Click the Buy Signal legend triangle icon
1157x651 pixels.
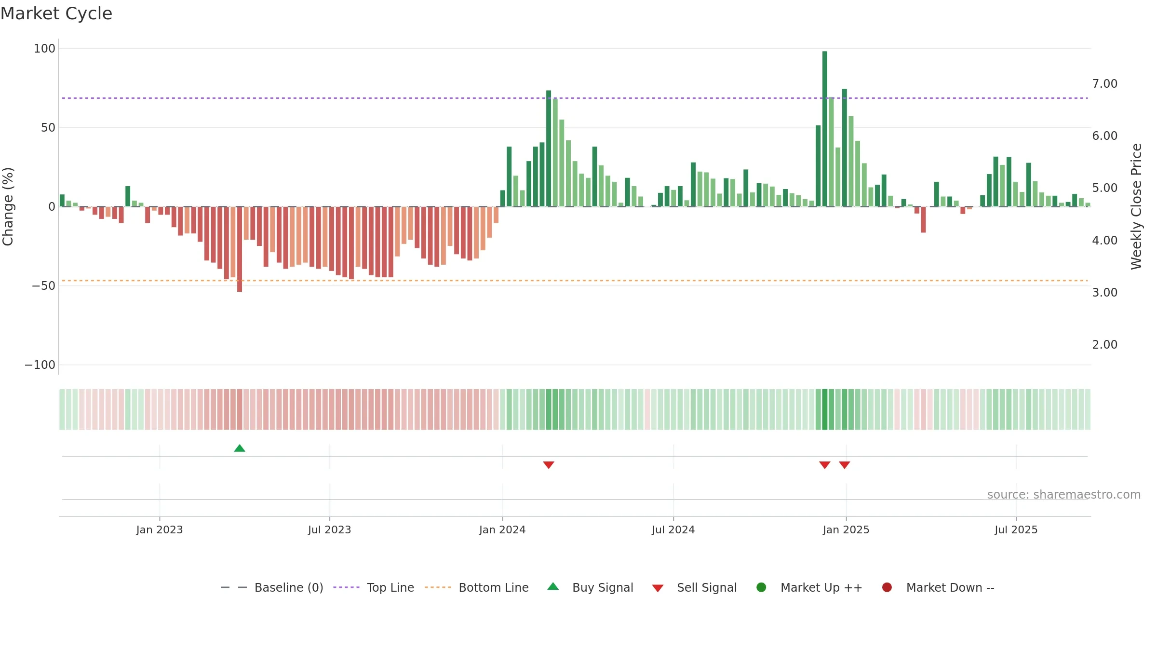click(x=553, y=586)
